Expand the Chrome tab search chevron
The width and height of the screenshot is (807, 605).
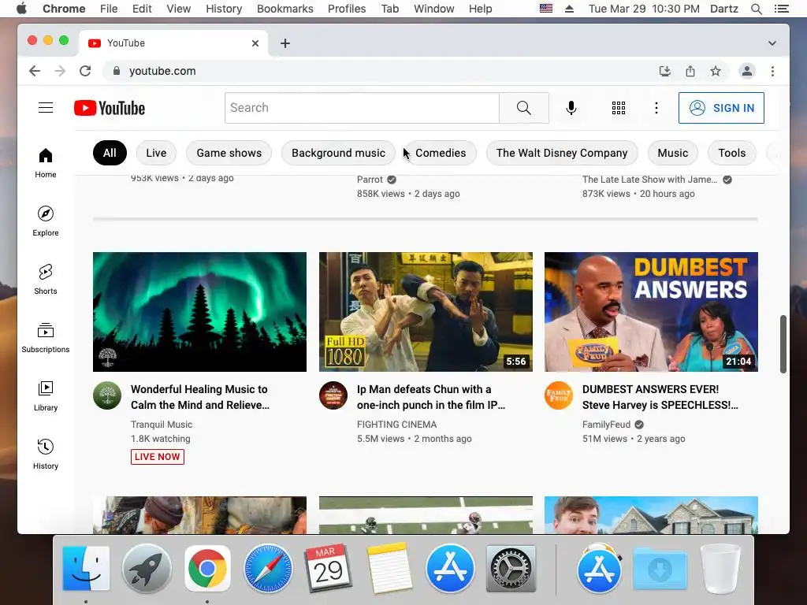(x=772, y=43)
